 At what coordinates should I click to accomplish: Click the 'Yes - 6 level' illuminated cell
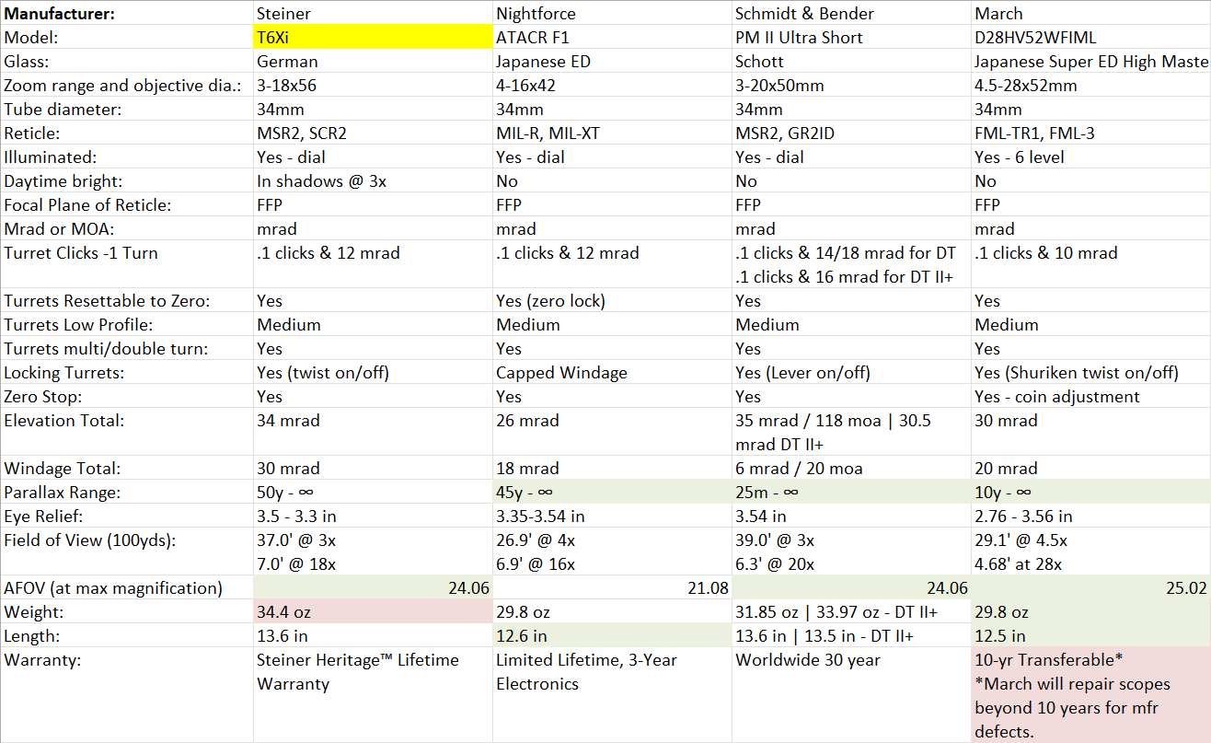(1091, 157)
